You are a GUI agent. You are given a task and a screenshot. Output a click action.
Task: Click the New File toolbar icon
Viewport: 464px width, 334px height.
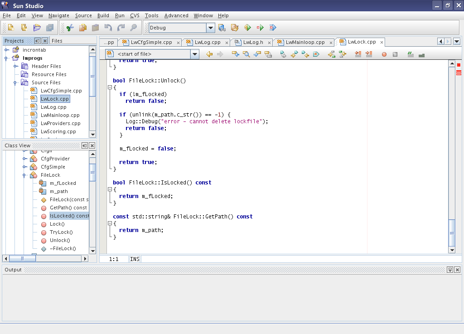click(x=11, y=28)
